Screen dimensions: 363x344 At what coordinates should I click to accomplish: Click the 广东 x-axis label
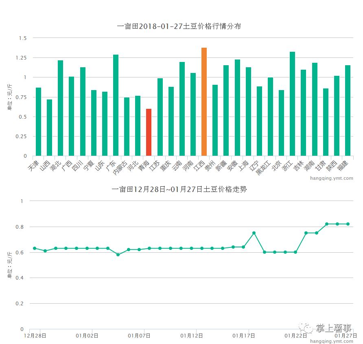pyautogui.click(x=111, y=165)
